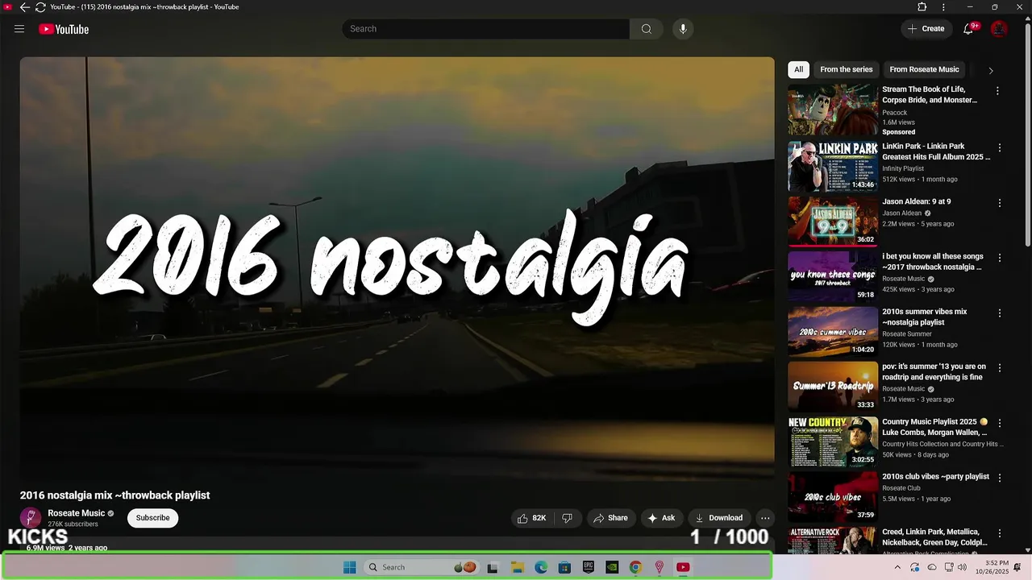The height and width of the screenshot is (580, 1032).
Task: Open the account avatar menu
Action: [x=999, y=29]
